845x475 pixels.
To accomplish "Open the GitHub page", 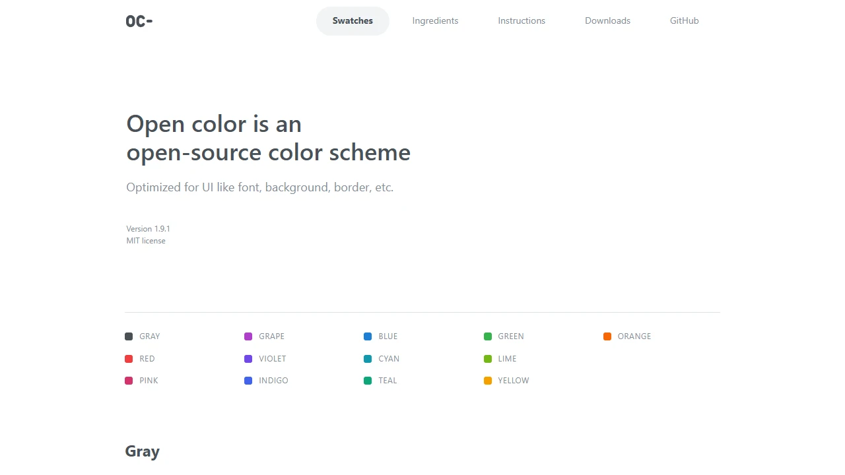I will (684, 20).
